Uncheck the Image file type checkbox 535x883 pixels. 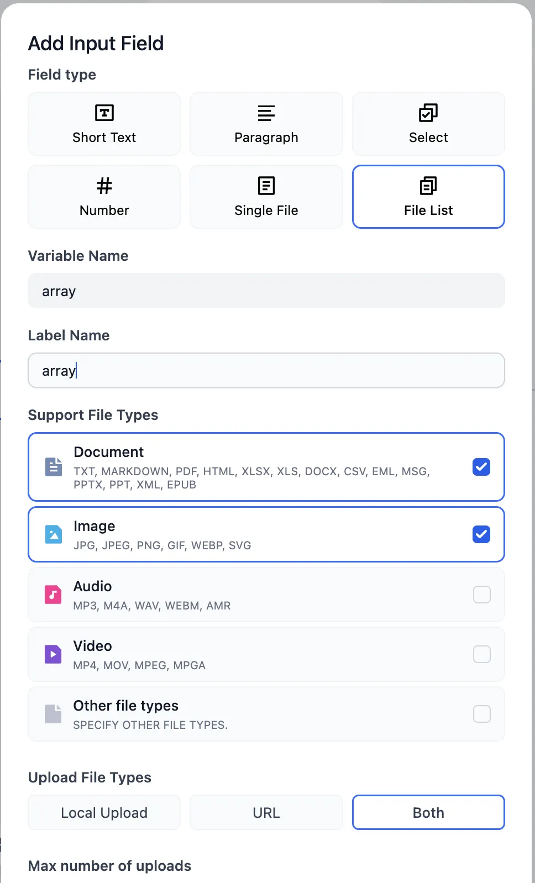(x=481, y=534)
